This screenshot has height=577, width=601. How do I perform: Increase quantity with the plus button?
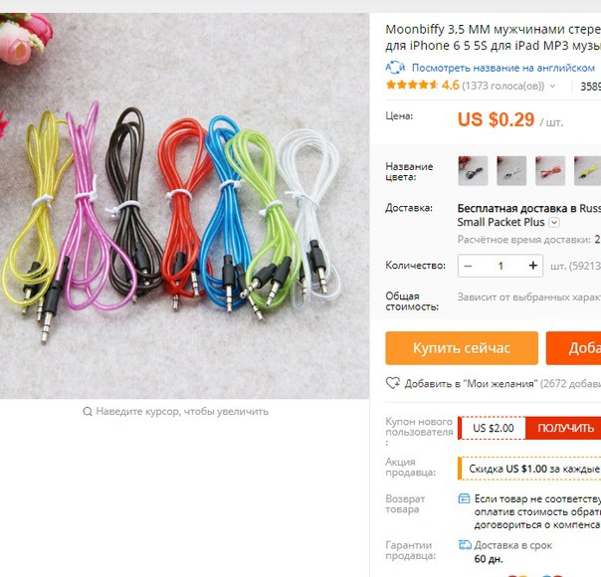click(x=532, y=266)
